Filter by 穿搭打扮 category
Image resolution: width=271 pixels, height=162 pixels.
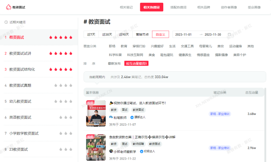pos(139,46)
